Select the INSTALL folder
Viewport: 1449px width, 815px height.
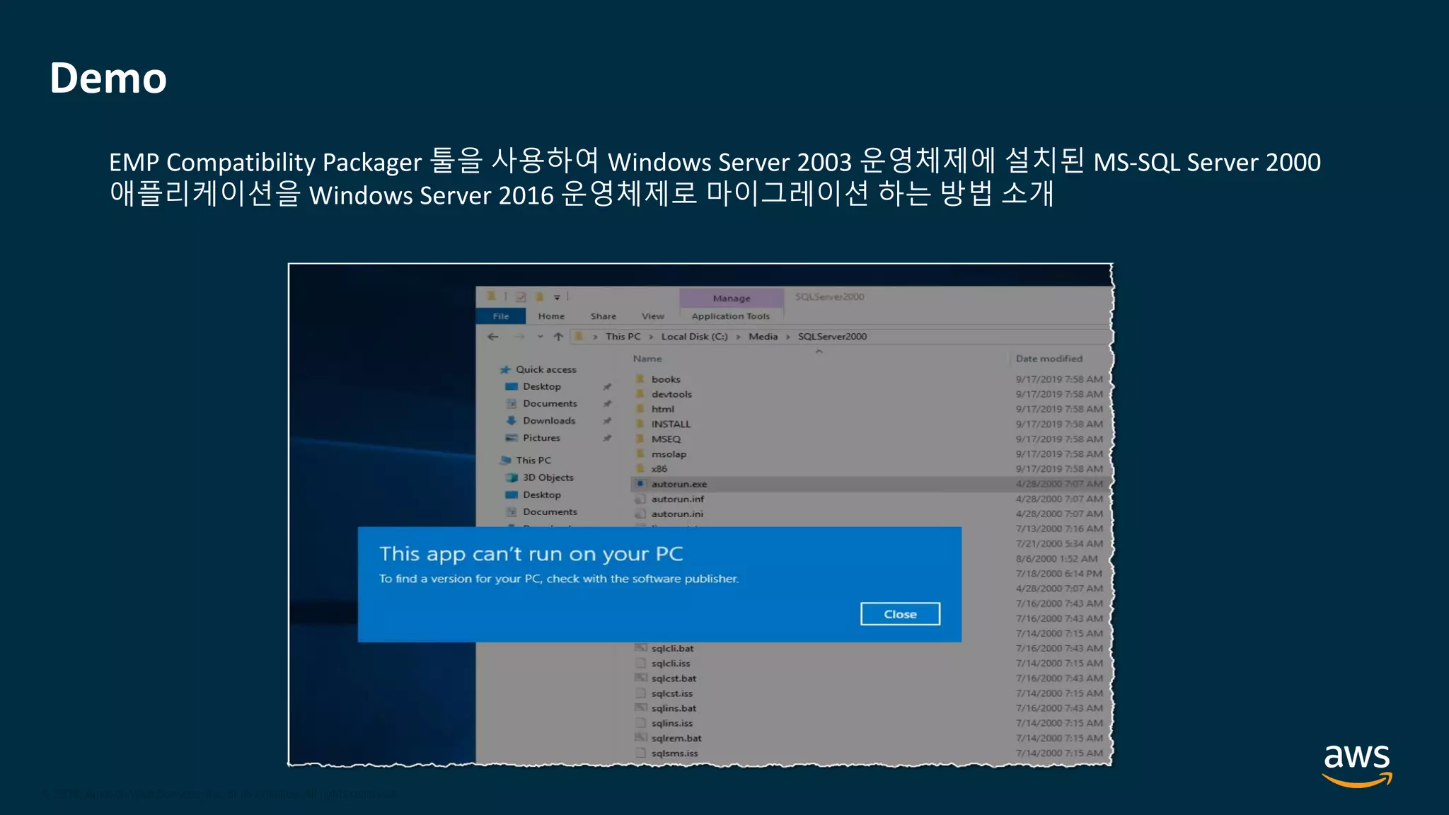coord(671,424)
